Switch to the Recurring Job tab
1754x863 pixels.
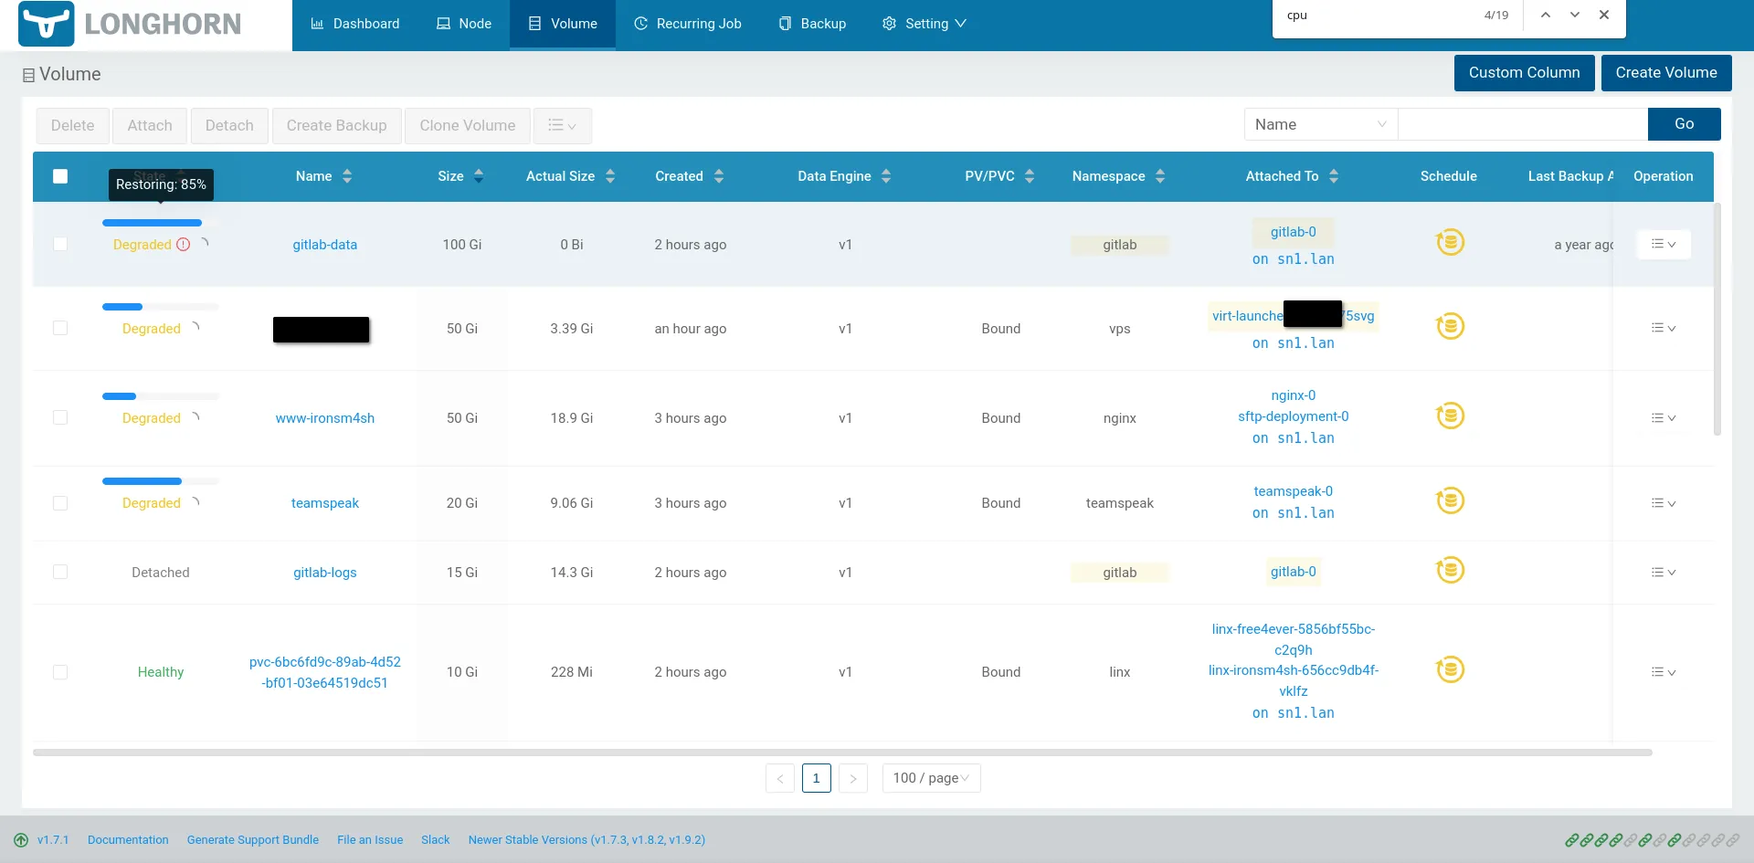[688, 24]
